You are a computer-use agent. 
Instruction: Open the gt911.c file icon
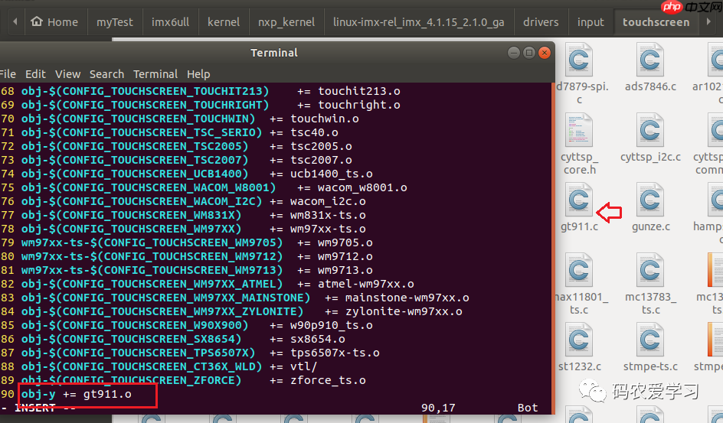coord(579,200)
